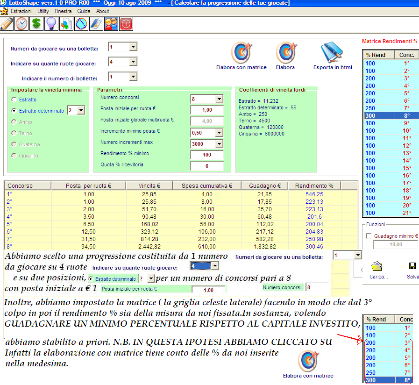Select Estratto determinato in Impostare la vincita minima

(14, 111)
